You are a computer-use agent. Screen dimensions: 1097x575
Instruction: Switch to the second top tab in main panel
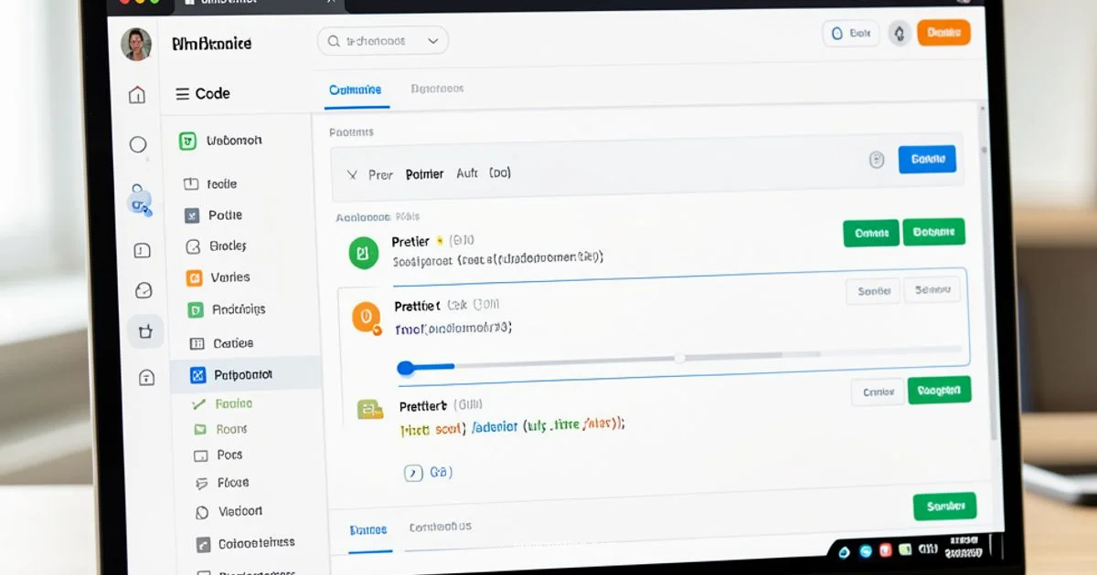[437, 89]
